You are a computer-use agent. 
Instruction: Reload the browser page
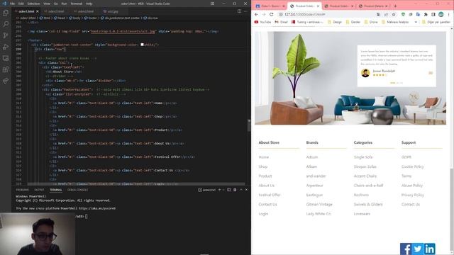(271, 14)
